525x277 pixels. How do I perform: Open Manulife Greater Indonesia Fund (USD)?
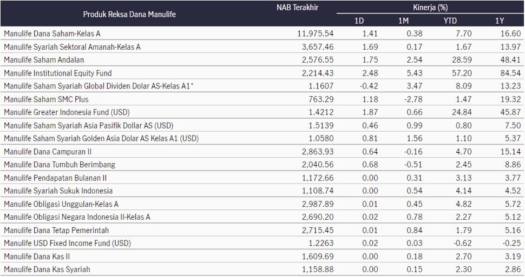pos(67,112)
